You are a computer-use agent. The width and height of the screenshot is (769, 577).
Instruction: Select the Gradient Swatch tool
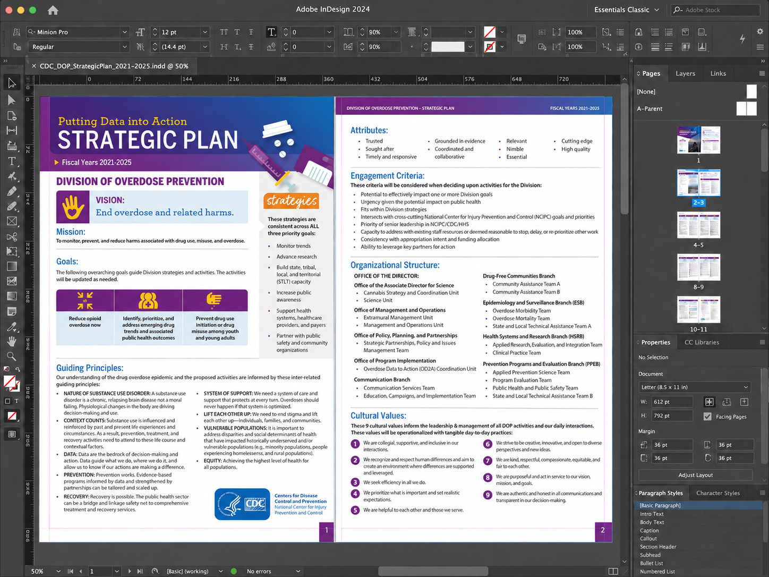click(x=12, y=266)
